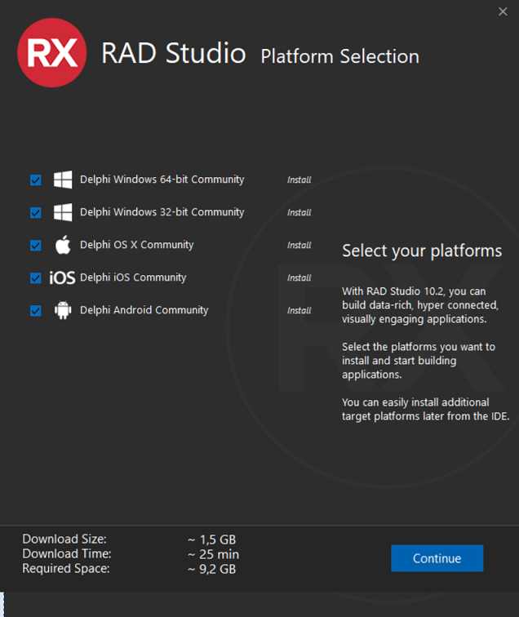
Task: Uncheck Delphi Windows 64-bit Community checkbox
Action: 36,180
